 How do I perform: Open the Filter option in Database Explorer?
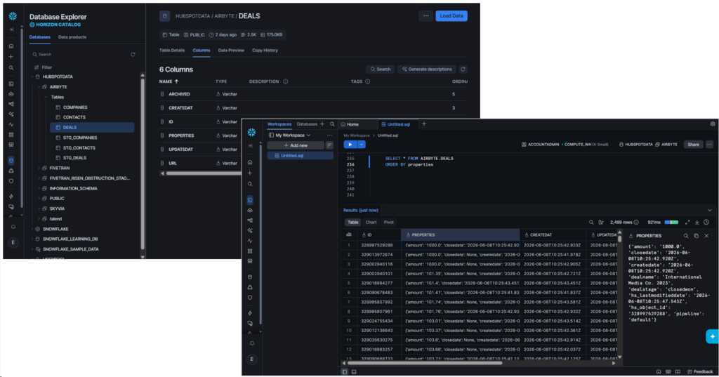(x=44, y=67)
